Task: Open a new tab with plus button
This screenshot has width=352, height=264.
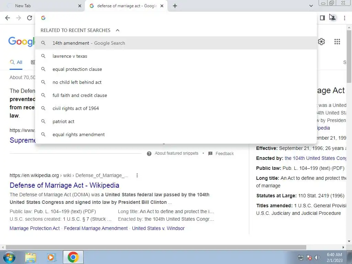Action: pyautogui.click(x=175, y=6)
